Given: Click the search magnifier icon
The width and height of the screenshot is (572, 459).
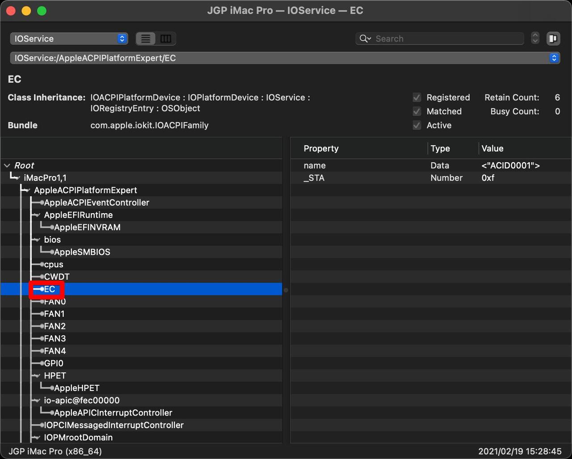Looking at the screenshot, I should pos(365,39).
